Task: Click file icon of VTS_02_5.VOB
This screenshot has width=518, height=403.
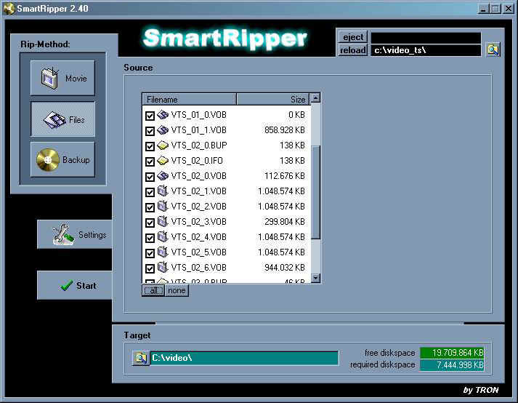Action: [x=163, y=252]
